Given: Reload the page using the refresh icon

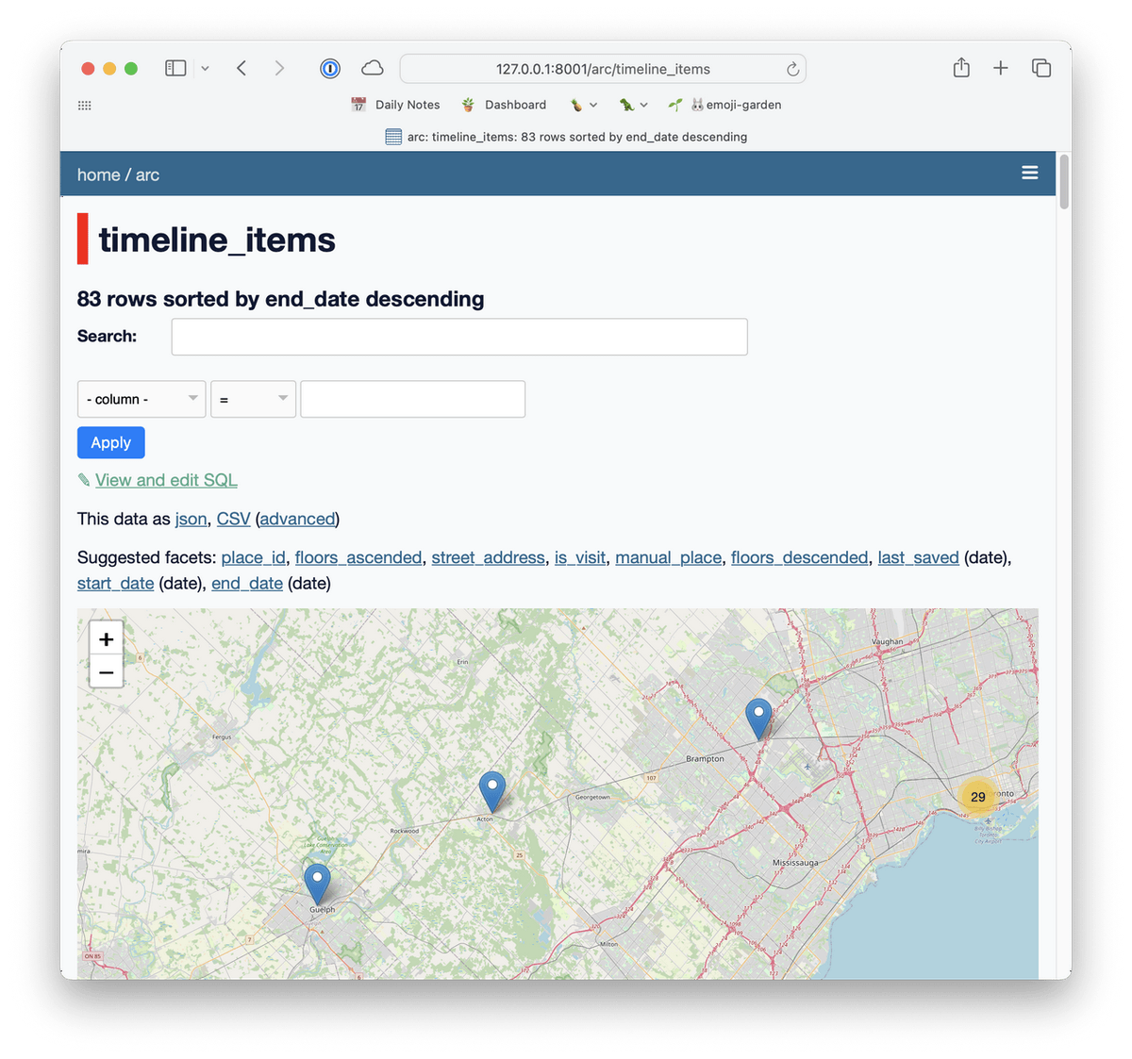Looking at the screenshot, I should coord(792,69).
